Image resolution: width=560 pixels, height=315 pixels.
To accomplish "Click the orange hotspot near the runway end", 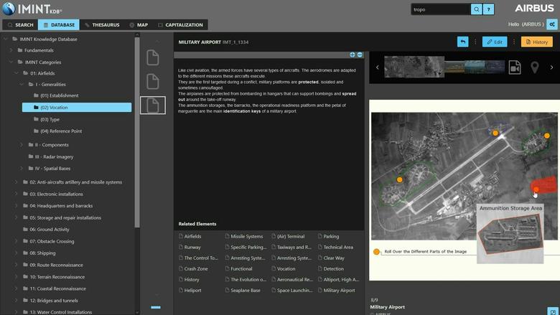I will point(495,133).
